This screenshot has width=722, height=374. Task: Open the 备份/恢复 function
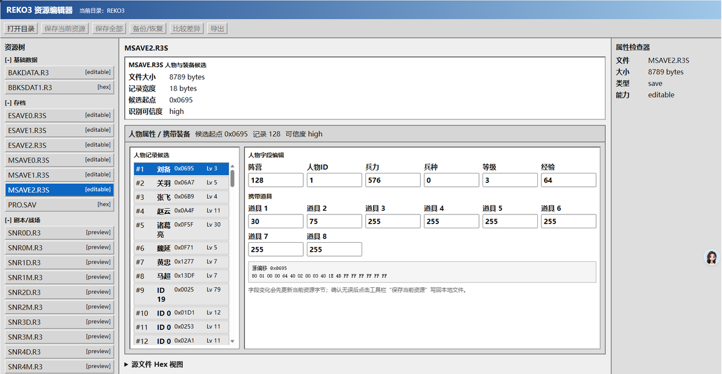[147, 28]
